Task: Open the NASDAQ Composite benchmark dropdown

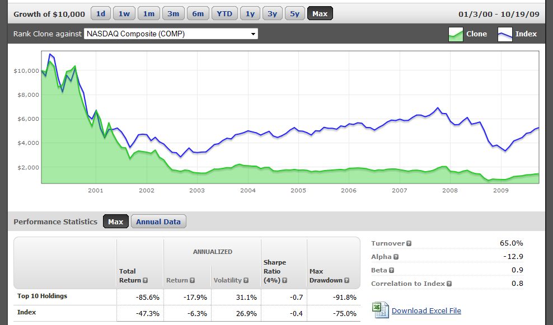Action: 171,34
